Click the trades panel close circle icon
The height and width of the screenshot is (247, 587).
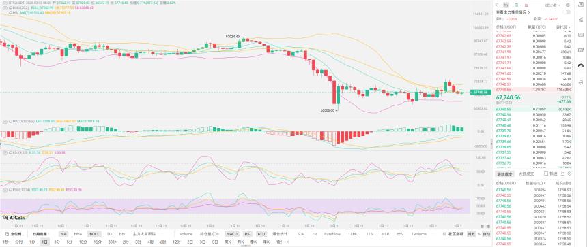click(x=569, y=174)
